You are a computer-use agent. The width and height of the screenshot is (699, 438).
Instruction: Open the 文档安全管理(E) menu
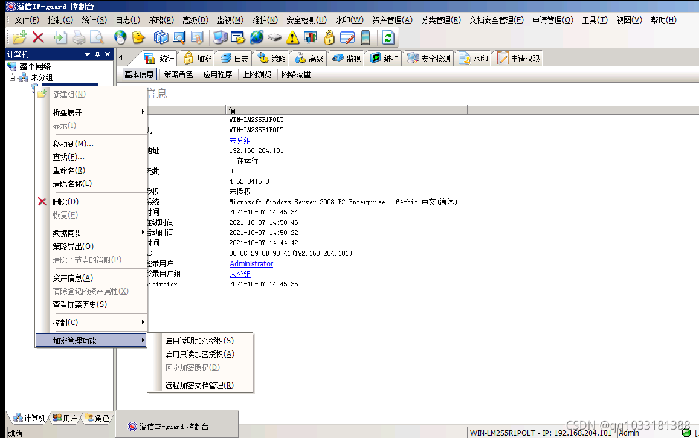497,20
